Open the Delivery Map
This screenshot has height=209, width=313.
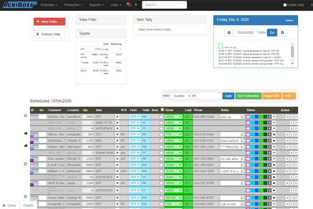(50, 34)
